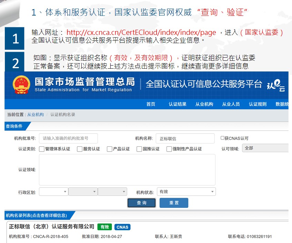Screen dimensions: 292x243
Task: Expand the first 行政区划 dropdown
Action: 53,192
